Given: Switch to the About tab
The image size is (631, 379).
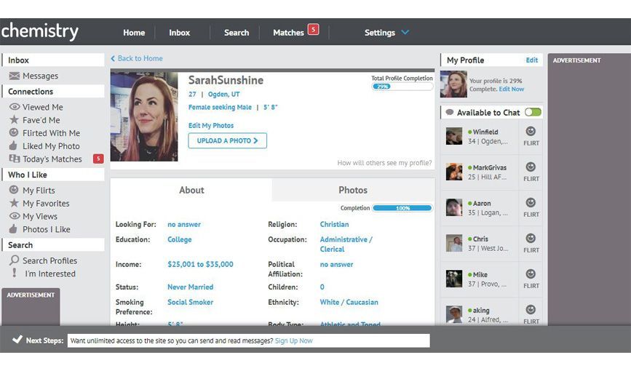Looking at the screenshot, I should pos(191,190).
